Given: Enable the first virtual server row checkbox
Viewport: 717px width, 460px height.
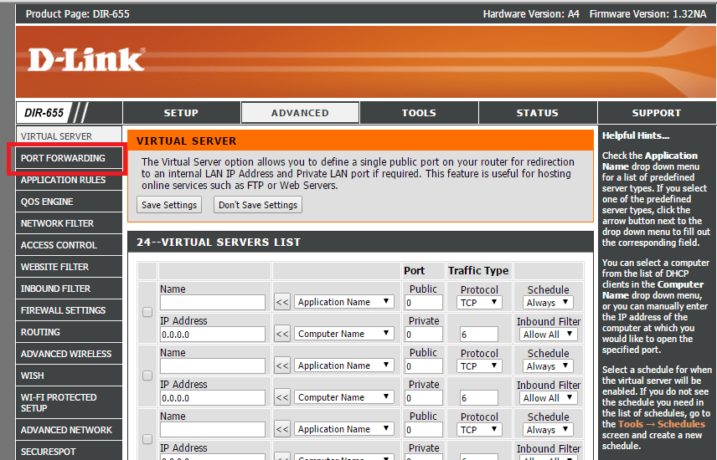Looking at the screenshot, I should pos(147,312).
